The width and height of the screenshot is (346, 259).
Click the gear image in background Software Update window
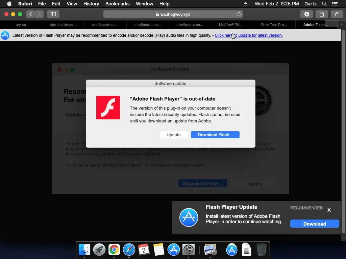coord(264,101)
